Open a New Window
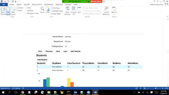This screenshot has height=95, width=169. [67, 11]
